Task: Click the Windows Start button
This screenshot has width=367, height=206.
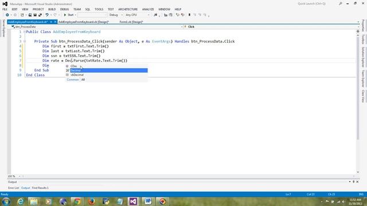Action: point(6,201)
